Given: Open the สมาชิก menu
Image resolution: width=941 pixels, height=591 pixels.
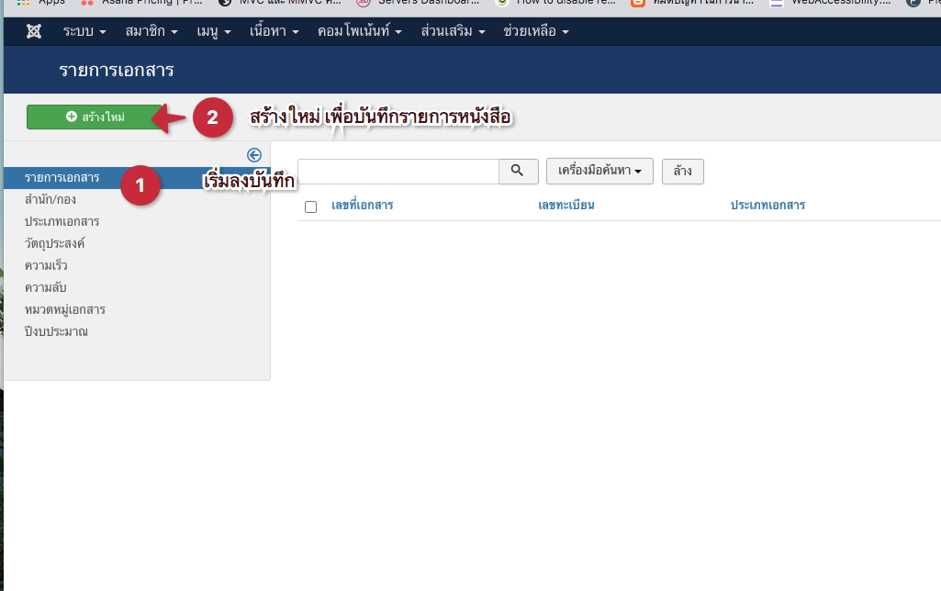Looking at the screenshot, I should pos(151,32).
